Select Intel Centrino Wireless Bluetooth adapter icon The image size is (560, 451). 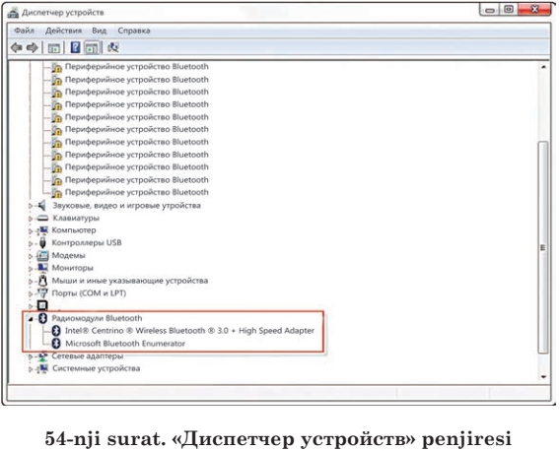(56, 331)
